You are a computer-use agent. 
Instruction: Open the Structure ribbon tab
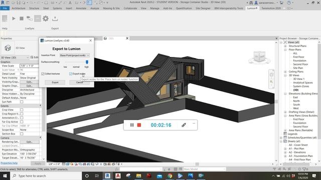tap(34, 8)
